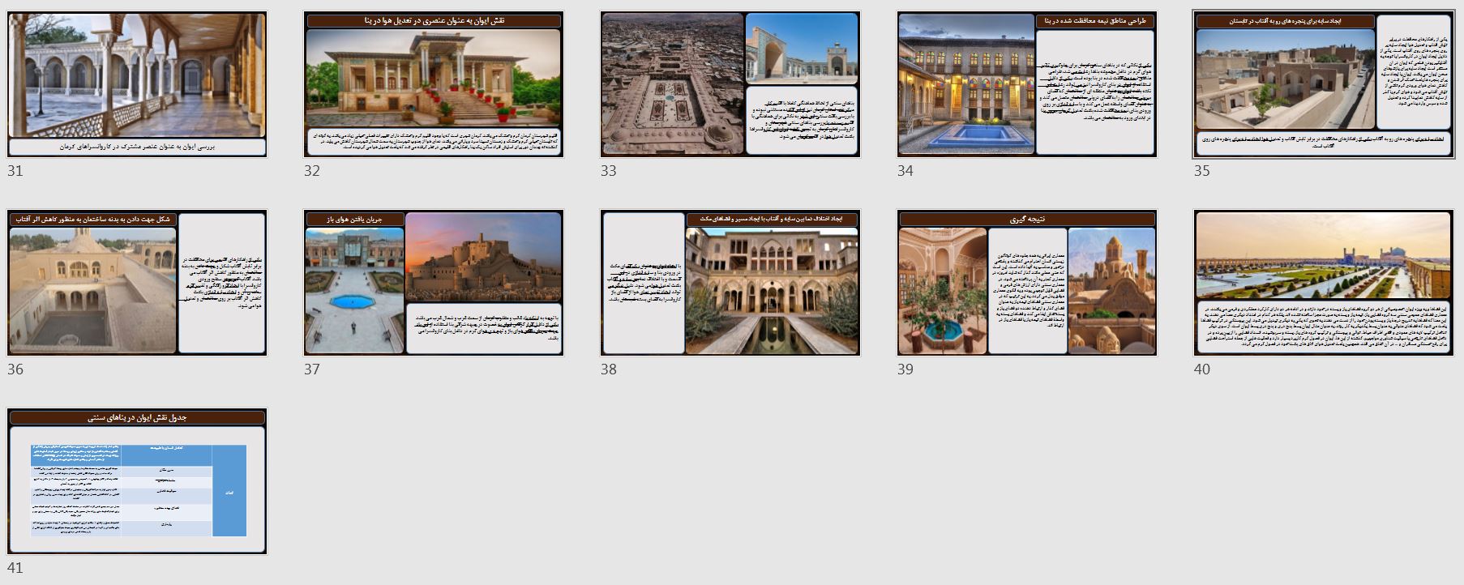Click the slide number label 31
This screenshot has width=1464, height=585.
15,171
